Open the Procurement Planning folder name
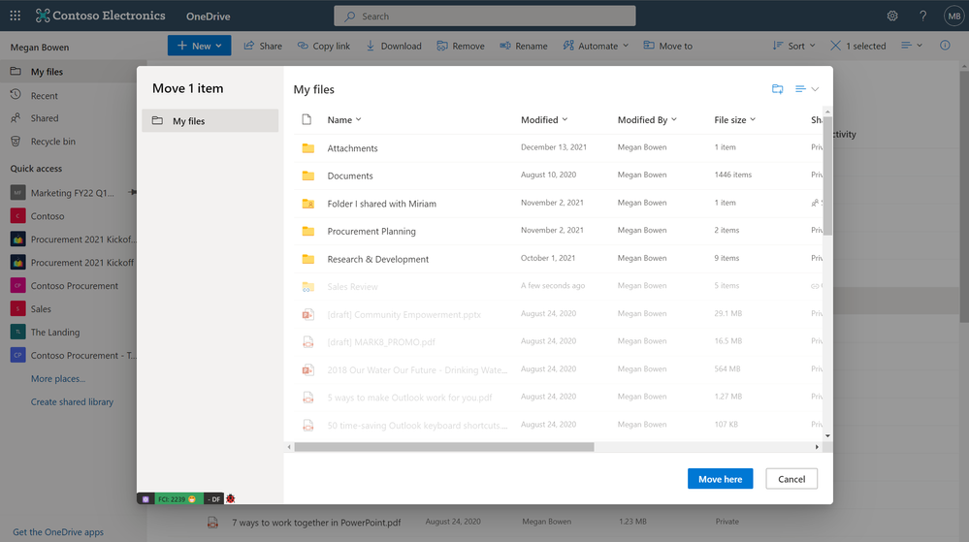 (x=371, y=232)
